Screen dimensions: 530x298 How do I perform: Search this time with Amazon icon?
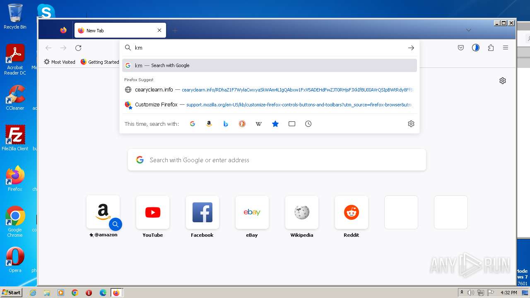point(209,124)
